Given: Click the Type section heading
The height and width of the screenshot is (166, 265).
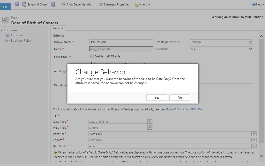Looking at the screenshot, I should pyautogui.click(x=57, y=115).
